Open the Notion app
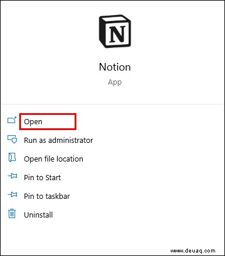The height and width of the screenshot is (256, 225). [33, 122]
